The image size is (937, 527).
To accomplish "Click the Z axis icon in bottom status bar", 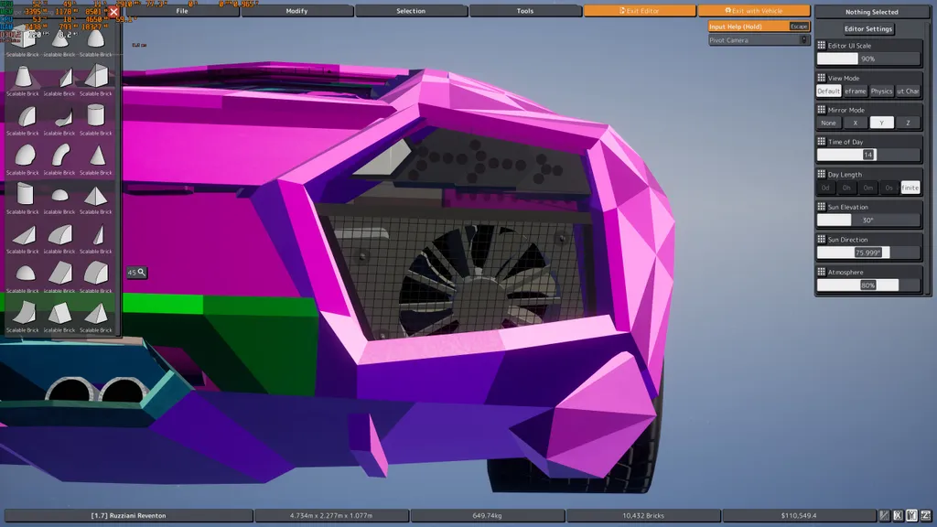I will pos(926,515).
